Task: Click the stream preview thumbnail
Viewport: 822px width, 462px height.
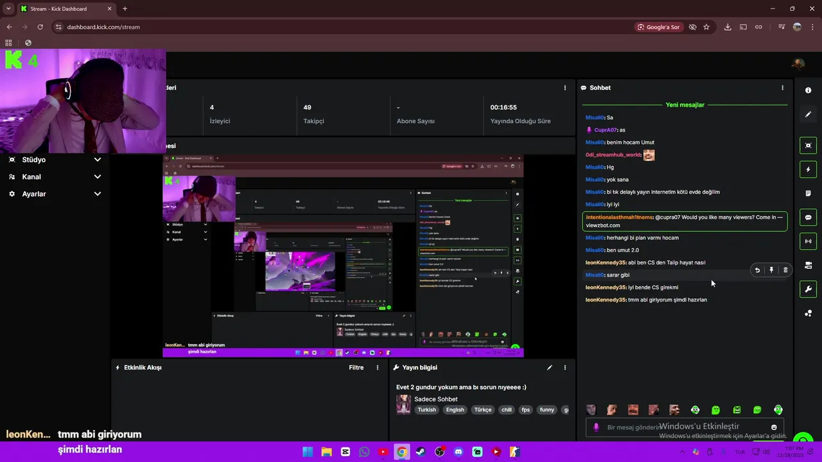Action: pyautogui.click(x=343, y=255)
